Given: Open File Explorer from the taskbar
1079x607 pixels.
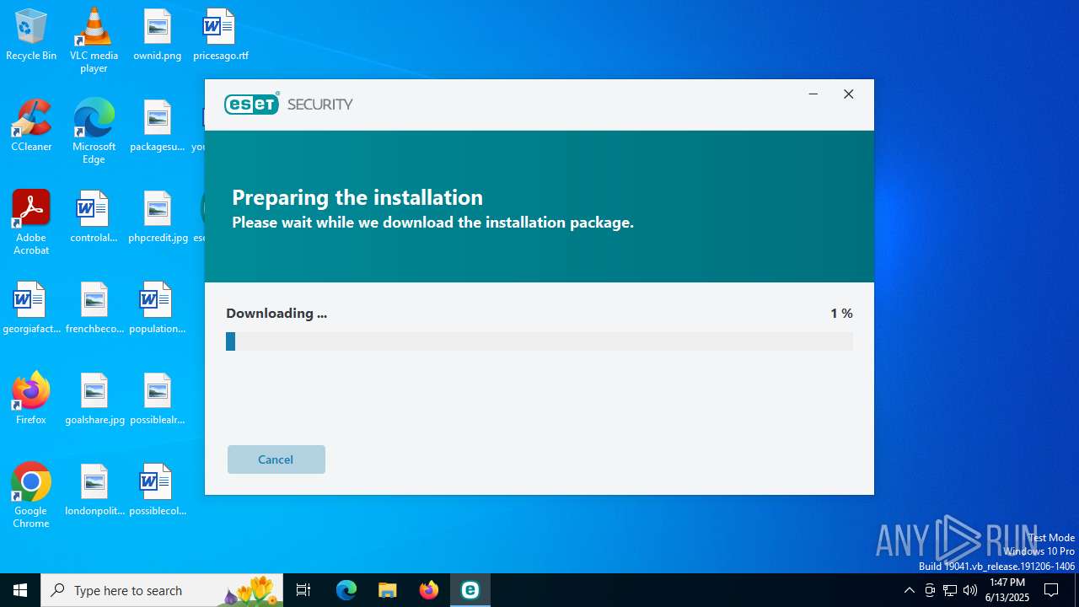Looking at the screenshot, I should pyautogui.click(x=388, y=590).
